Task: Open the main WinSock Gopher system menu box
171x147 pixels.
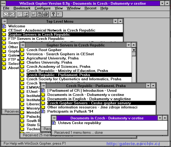Action: coord(3,3)
